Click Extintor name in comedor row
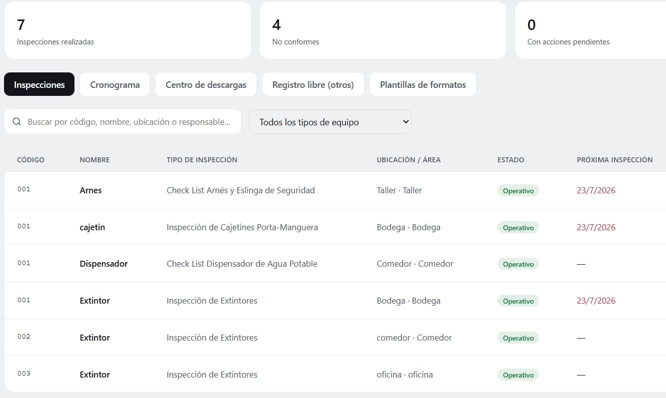666x398 pixels. click(94, 338)
